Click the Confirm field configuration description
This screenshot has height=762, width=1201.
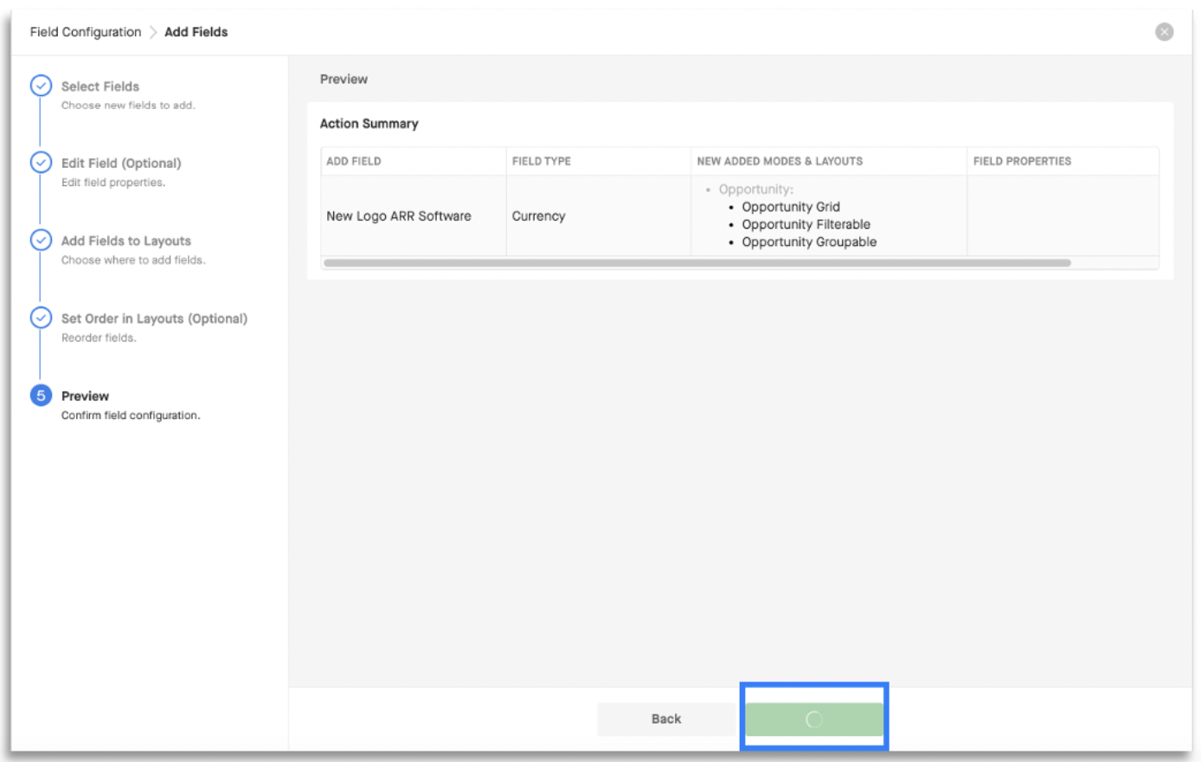click(x=131, y=416)
